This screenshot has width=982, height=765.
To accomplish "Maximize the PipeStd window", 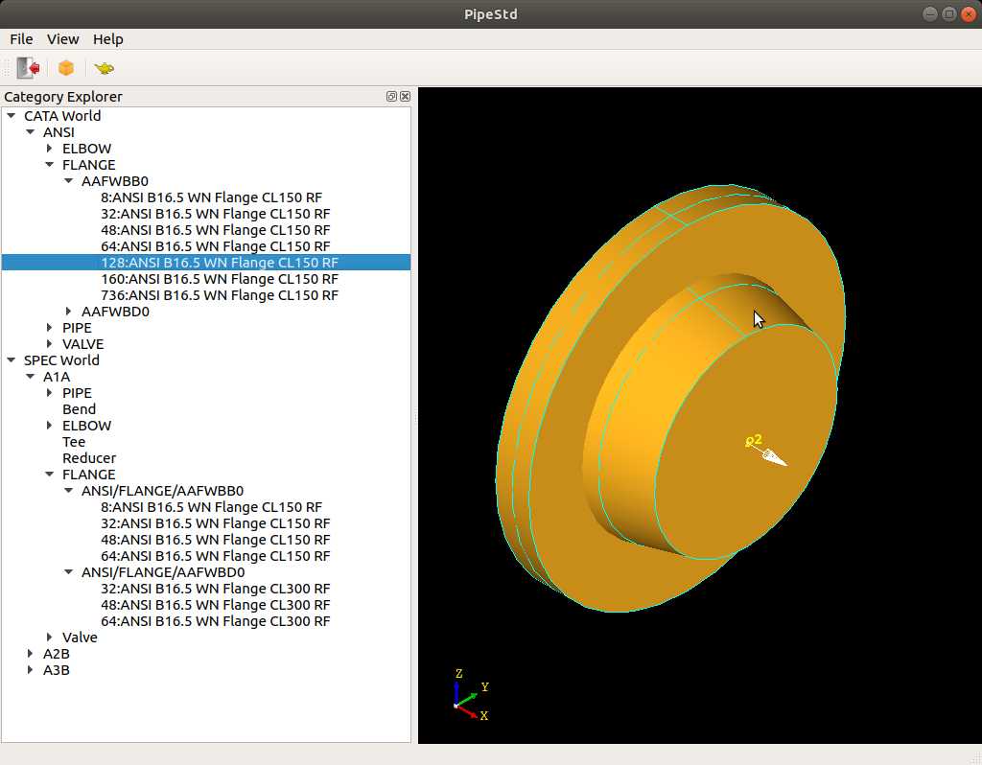I will click(949, 13).
